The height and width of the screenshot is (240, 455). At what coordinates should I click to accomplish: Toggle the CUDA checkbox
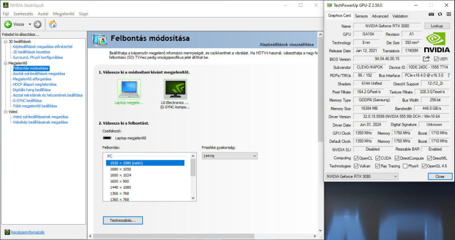(x=378, y=158)
